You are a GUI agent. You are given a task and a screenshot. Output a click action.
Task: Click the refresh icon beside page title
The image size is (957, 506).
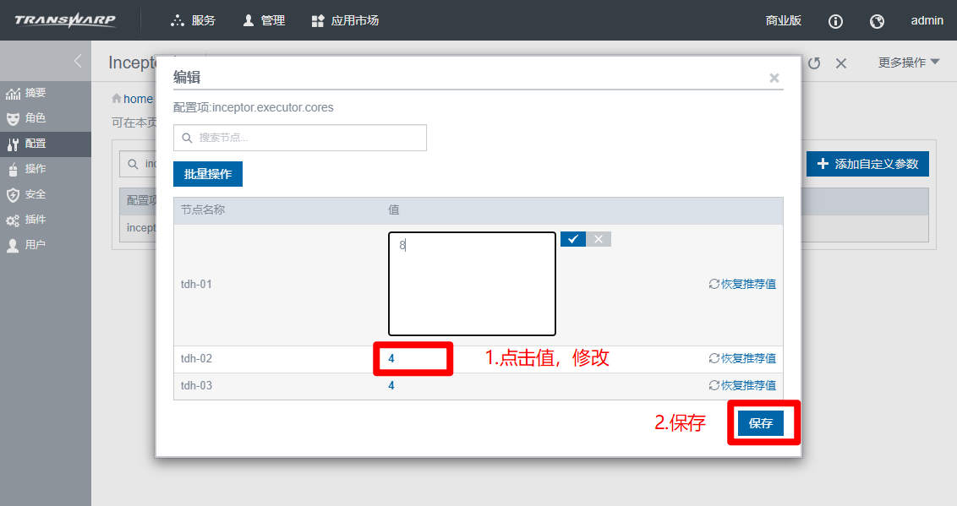814,63
